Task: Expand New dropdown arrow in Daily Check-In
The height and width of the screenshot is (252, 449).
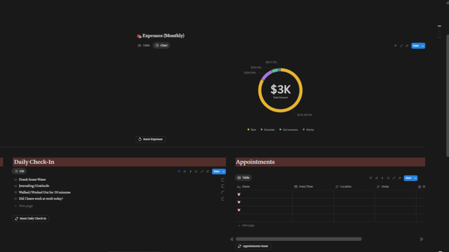Action: 224,171
